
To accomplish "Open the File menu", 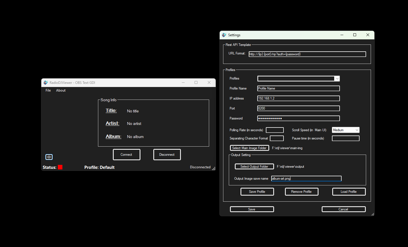I will [48, 90].
